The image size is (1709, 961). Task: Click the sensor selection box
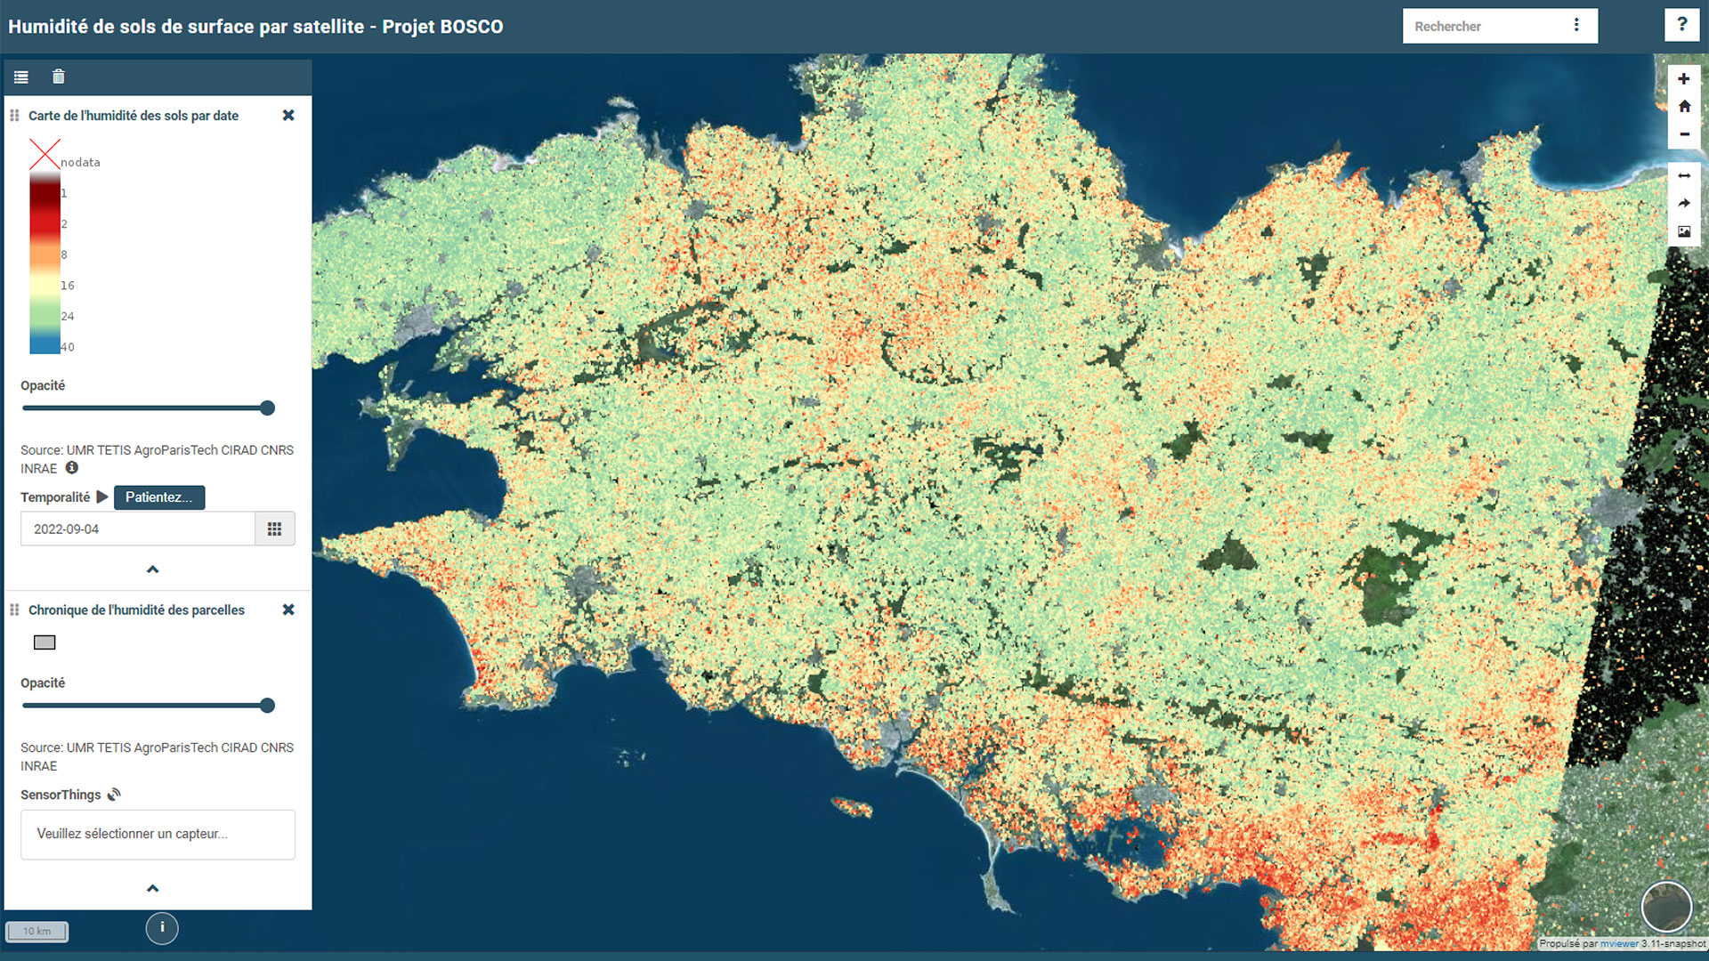(x=158, y=835)
